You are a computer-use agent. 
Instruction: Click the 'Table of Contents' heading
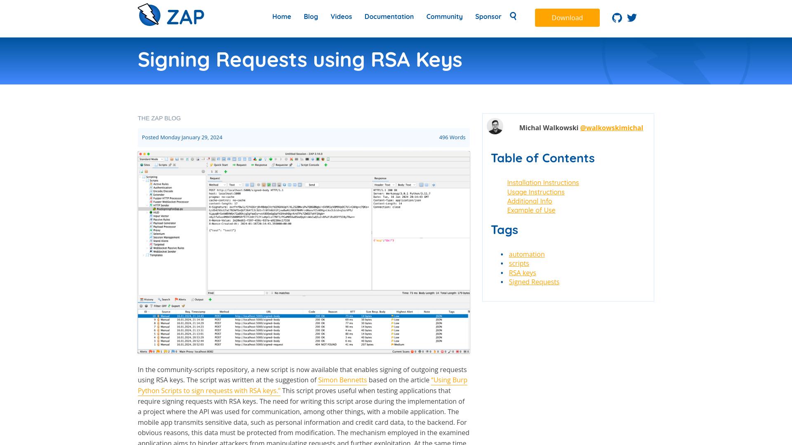click(543, 158)
